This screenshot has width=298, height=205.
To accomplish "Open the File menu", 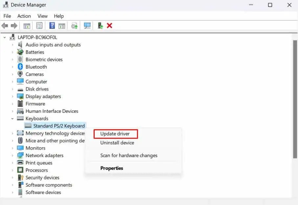I will tap(7, 16).
